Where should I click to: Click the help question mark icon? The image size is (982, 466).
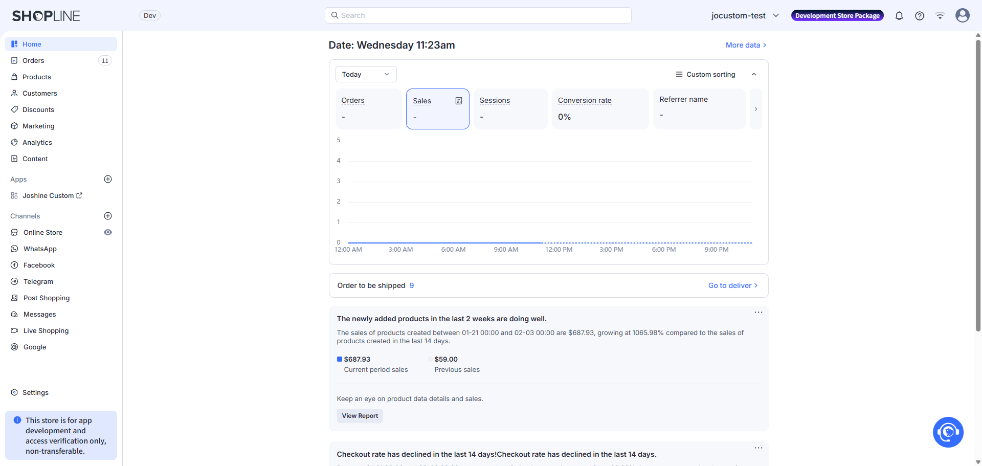pyautogui.click(x=919, y=16)
